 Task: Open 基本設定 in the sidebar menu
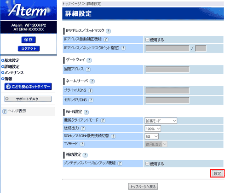[x=12, y=60]
